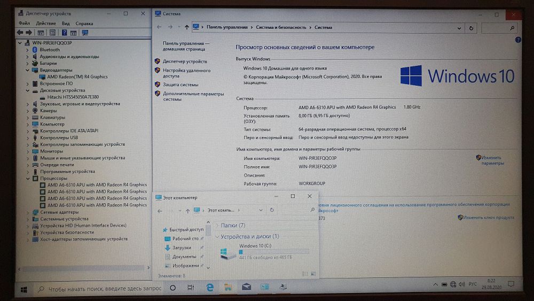
Task: Click Система и безопасность breadcrumb
Action: point(281,27)
